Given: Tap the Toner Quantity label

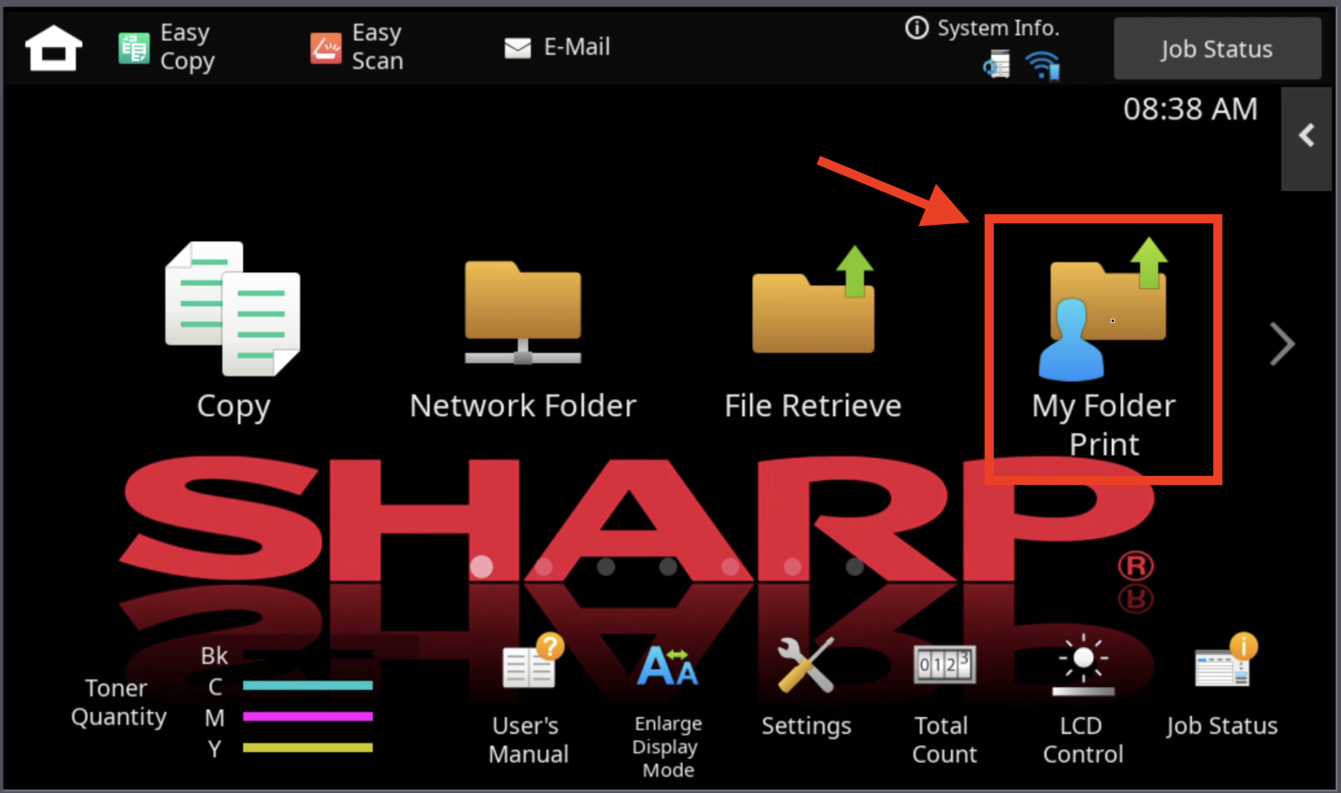Looking at the screenshot, I should [x=118, y=702].
